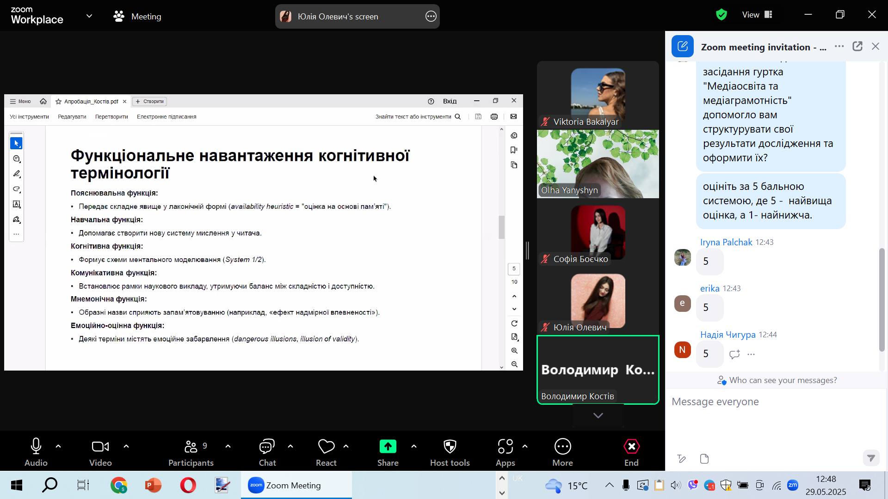
Task: Show more participant videos with down chevron
Action: (x=598, y=415)
